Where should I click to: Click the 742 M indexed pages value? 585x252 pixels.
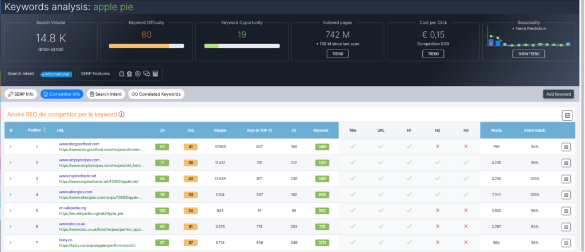(x=338, y=35)
